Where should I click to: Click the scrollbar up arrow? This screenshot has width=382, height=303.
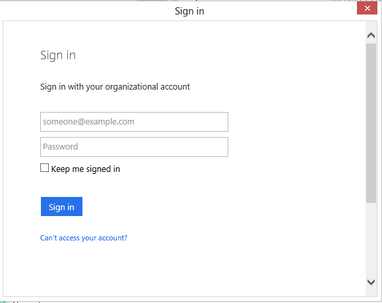click(x=371, y=36)
